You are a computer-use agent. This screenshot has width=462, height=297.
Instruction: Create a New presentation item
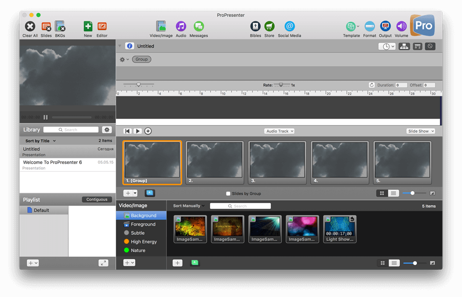[x=88, y=27]
